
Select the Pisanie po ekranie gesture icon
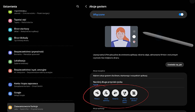point(134,93)
